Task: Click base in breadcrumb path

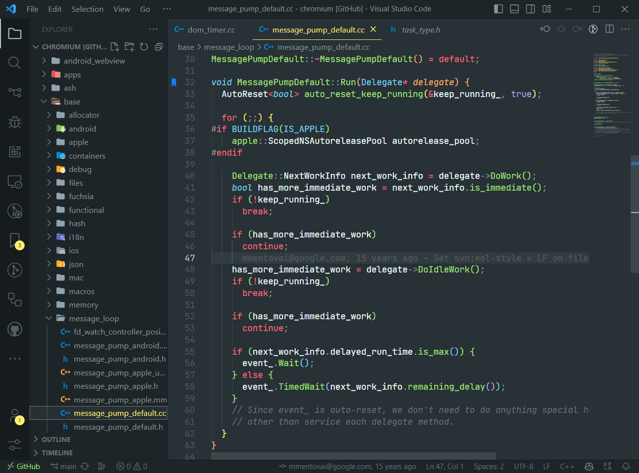Action: point(186,47)
